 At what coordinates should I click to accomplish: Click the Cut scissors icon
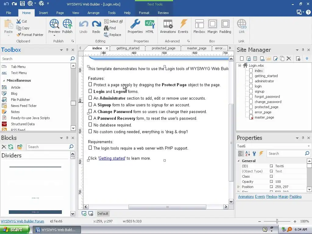click(x=19, y=21)
